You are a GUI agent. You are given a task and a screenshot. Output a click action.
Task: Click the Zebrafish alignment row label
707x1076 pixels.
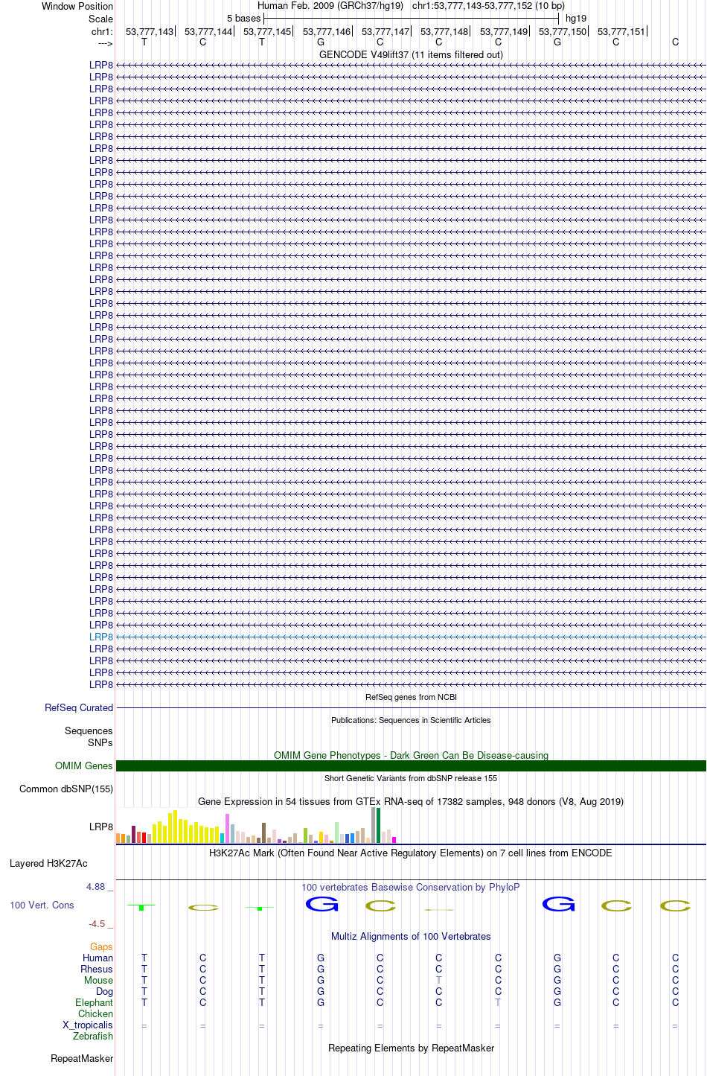93,1036
